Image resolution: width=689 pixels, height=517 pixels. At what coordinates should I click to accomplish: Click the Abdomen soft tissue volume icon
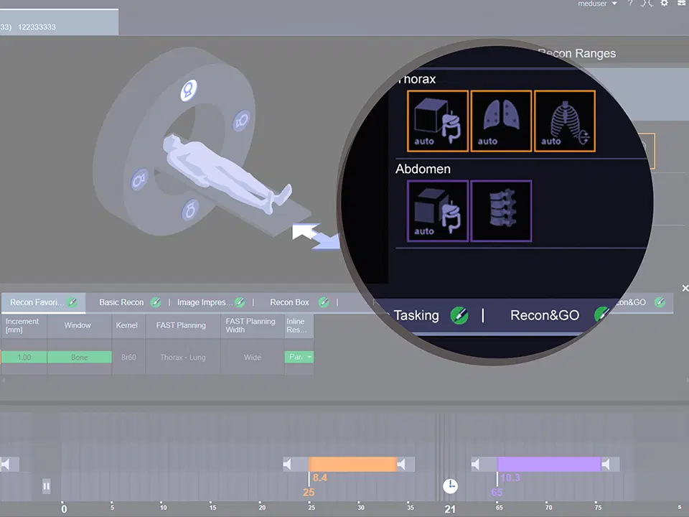438,210
